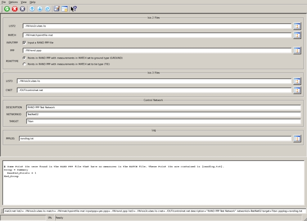Click the TARGET field containing Titan
This screenshot has height=221, width=307.
pos(163,121)
